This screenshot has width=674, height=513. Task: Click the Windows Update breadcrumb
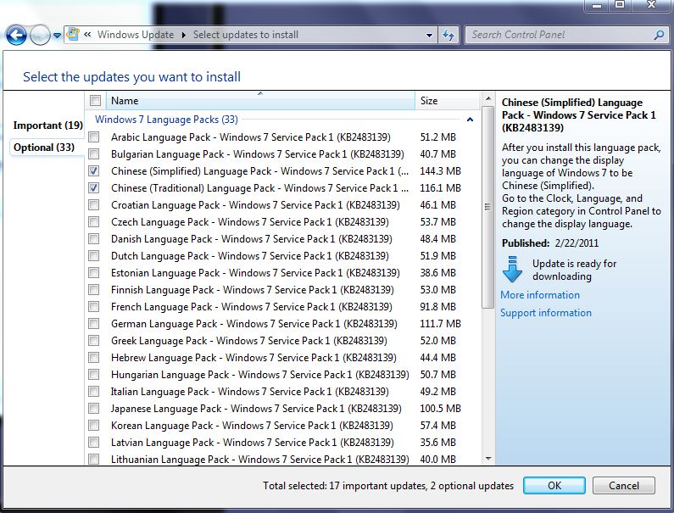[136, 35]
